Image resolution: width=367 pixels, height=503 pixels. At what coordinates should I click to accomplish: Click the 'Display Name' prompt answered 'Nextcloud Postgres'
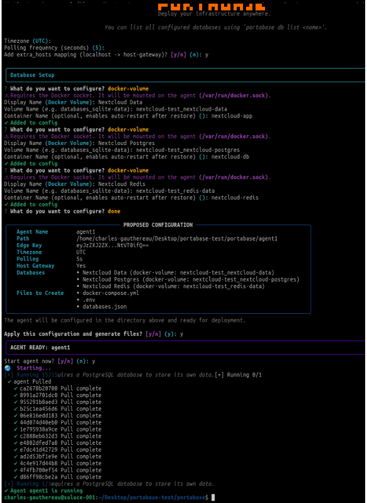79,143
